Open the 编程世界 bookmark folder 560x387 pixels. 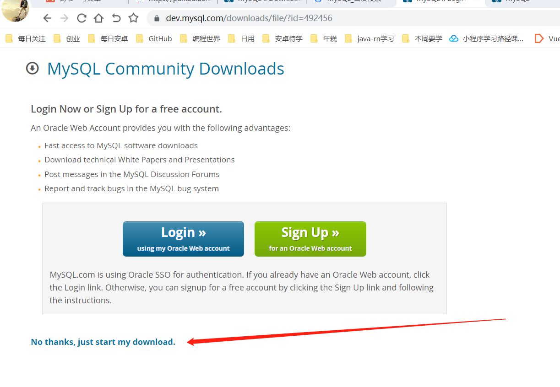point(200,39)
